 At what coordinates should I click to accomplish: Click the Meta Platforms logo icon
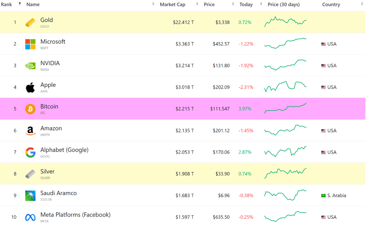pyautogui.click(x=30, y=217)
